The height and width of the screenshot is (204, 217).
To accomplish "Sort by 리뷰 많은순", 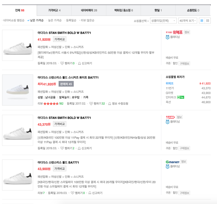I will click(x=87, y=20).
